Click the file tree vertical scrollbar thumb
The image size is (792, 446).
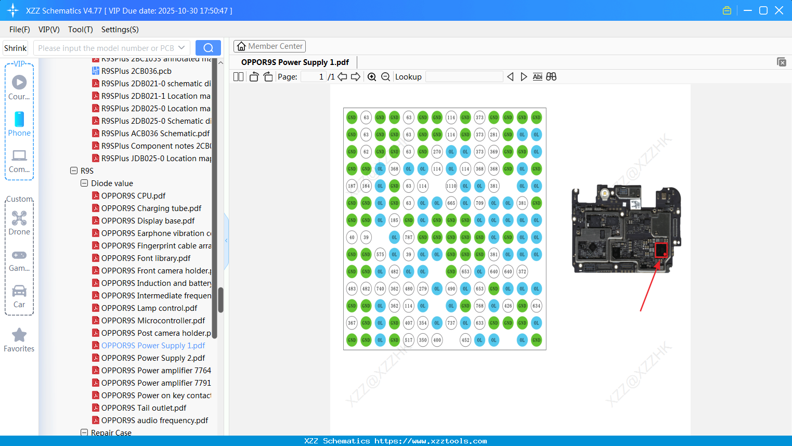coord(220,300)
